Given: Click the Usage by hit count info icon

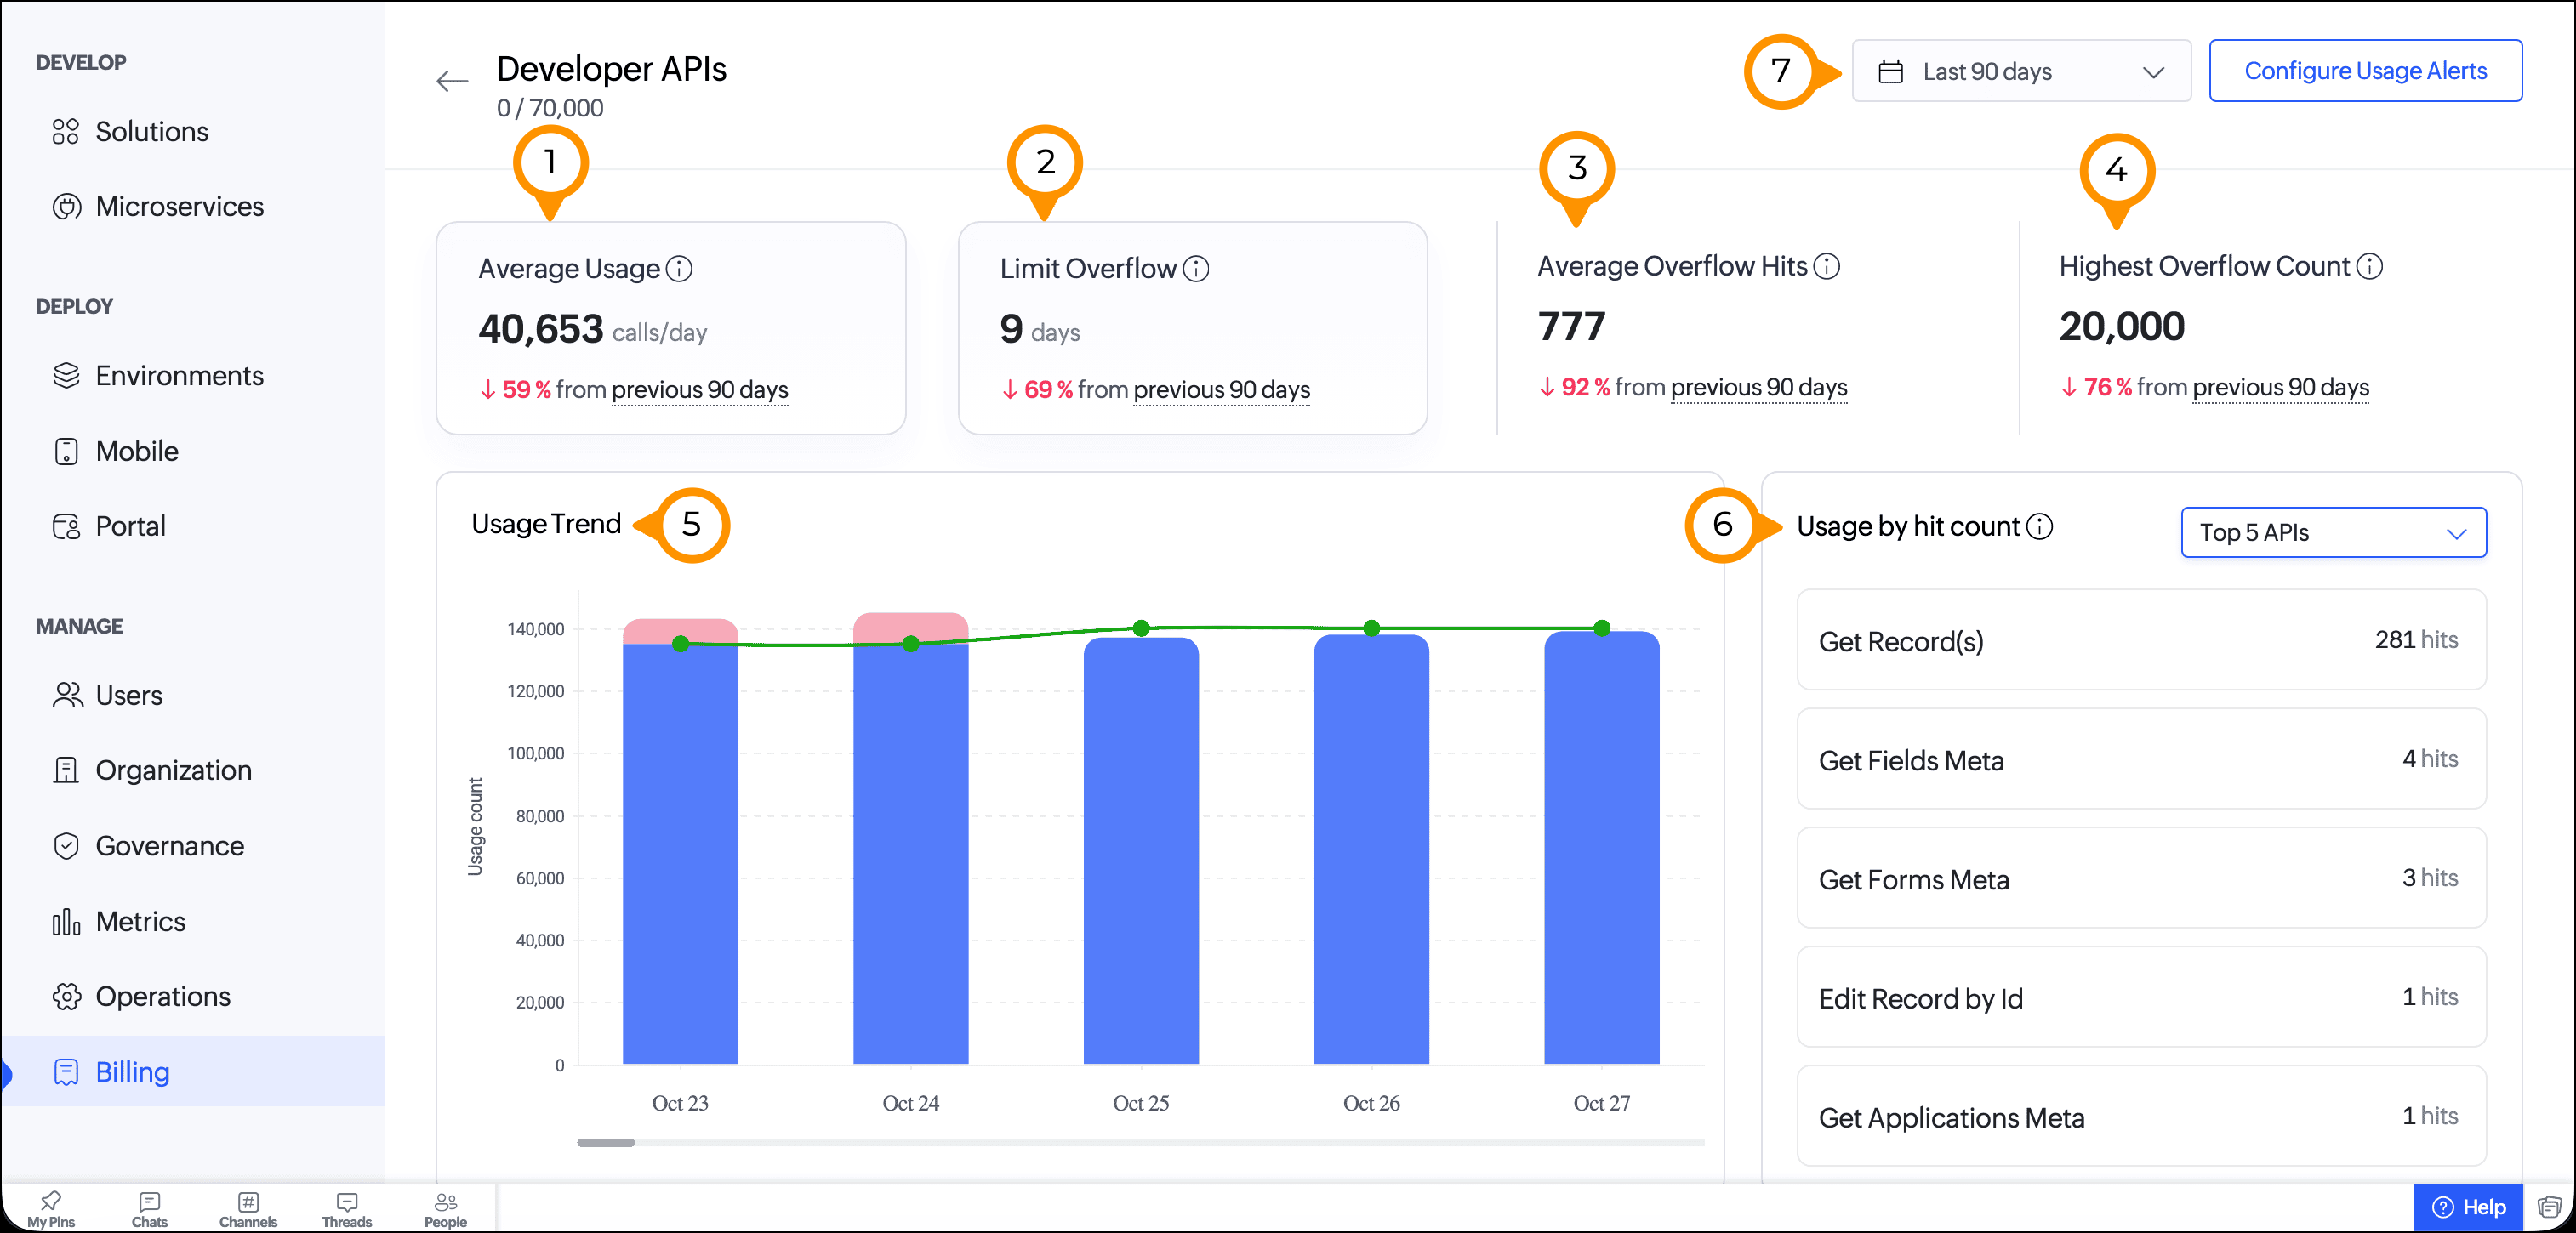Looking at the screenshot, I should pyautogui.click(x=2040, y=526).
